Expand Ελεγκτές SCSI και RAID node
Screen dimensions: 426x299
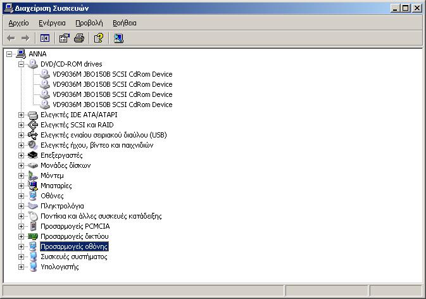click(21, 125)
